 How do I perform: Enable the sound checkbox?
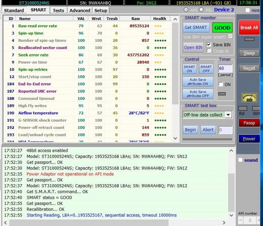click(x=240, y=160)
